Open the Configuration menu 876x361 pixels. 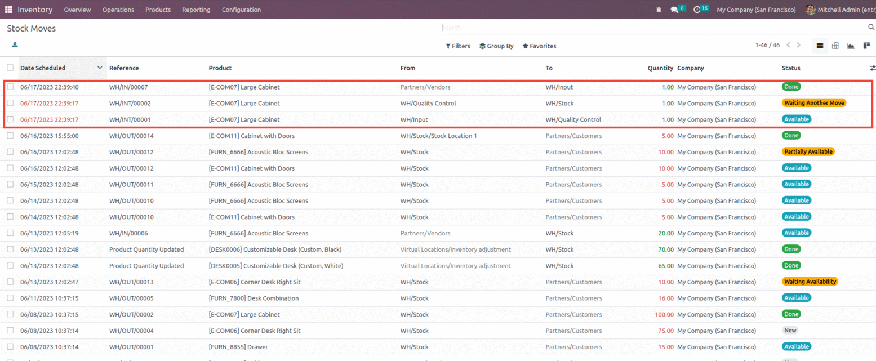(241, 10)
